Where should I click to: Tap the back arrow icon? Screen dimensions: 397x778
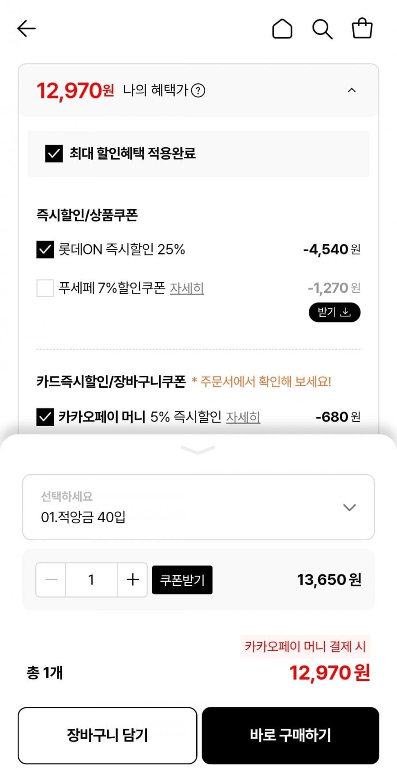pyautogui.click(x=26, y=29)
